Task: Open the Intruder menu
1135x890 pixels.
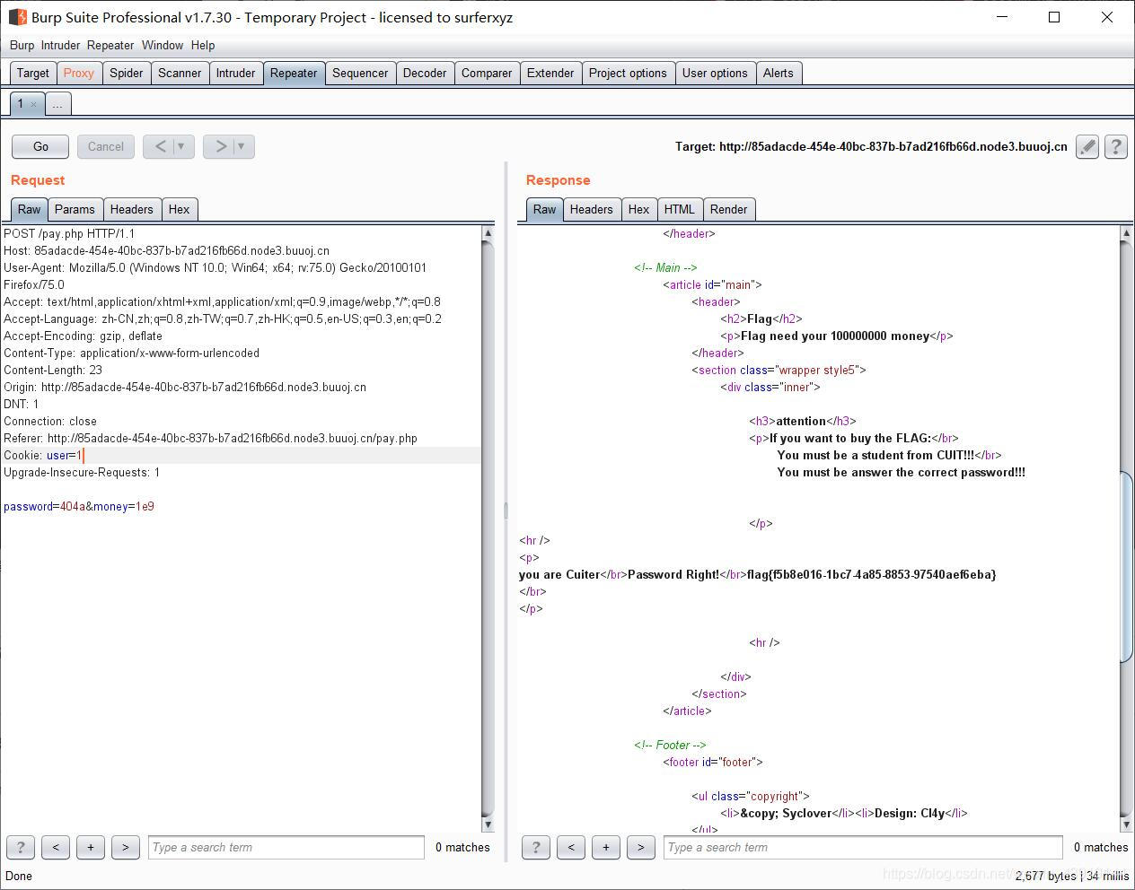Action: [60, 45]
